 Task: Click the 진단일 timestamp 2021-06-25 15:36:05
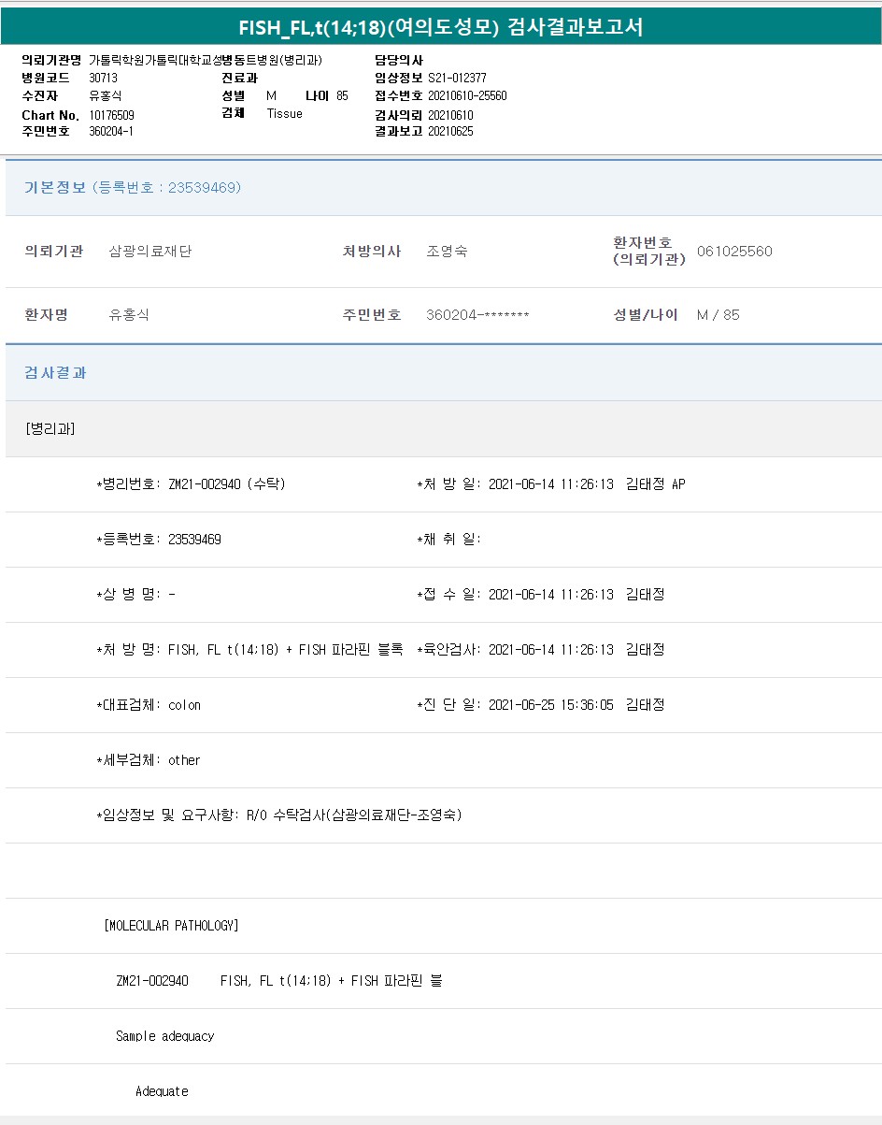pos(550,705)
